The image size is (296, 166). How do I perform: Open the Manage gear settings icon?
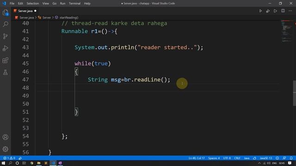(x=5, y=149)
